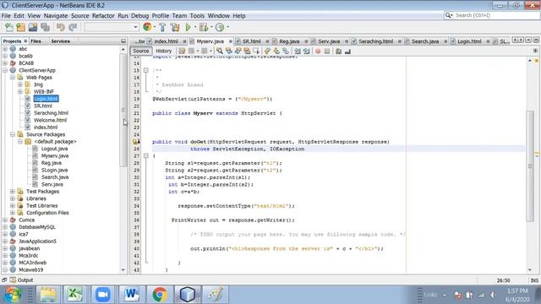Collapse the doGet method fold at line 27
Viewport: 541px width, 304px height.
pos(146,155)
